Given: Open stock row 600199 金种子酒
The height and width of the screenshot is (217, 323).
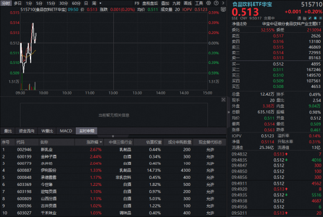Looking at the screenshot, I should 113,157.
